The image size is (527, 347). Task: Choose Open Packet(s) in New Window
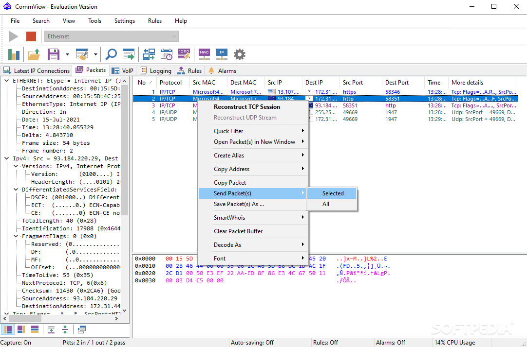pyautogui.click(x=253, y=142)
